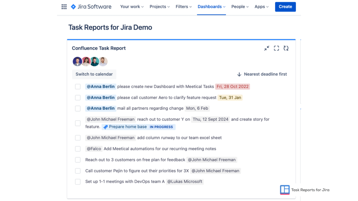The image size is (358, 201).
Task: Click @John Michael Freeman in feedback task
Action: pyautogui.click(x=212, y=160)
